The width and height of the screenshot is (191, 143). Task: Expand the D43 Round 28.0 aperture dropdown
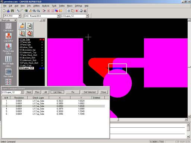point(58,16)
